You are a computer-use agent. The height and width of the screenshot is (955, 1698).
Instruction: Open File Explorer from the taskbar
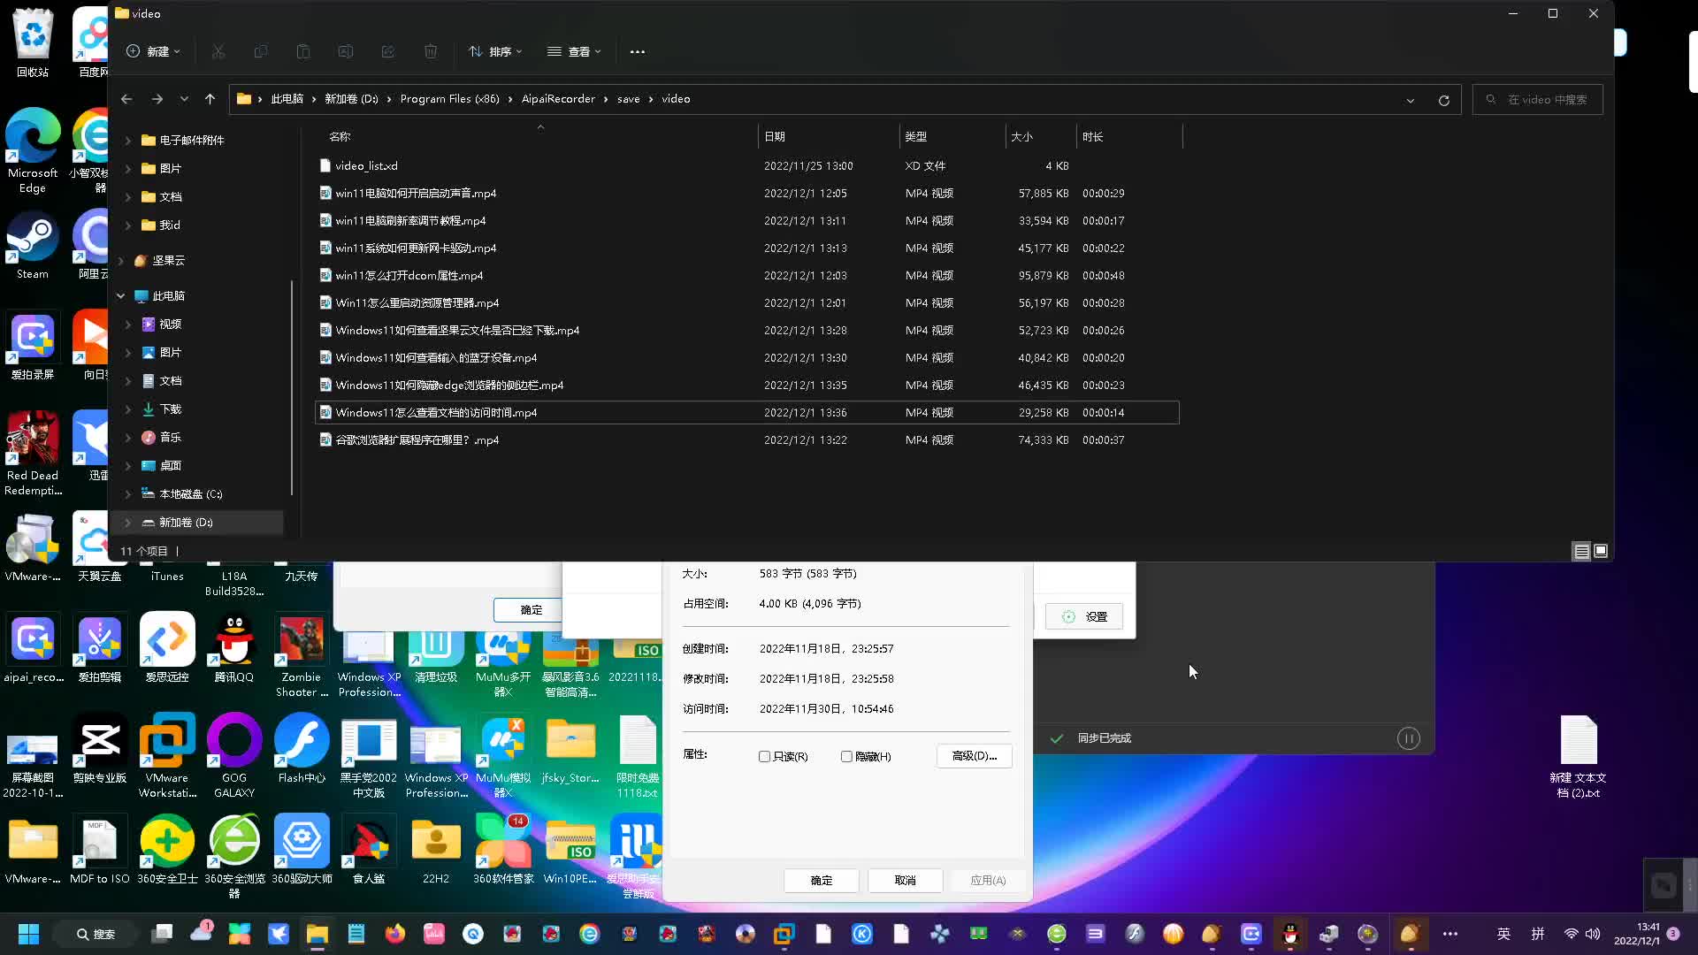(317, 934)
